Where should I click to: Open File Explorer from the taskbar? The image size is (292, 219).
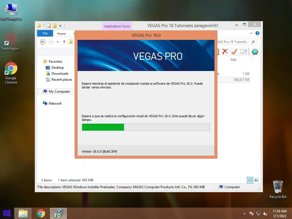(23, 213)
